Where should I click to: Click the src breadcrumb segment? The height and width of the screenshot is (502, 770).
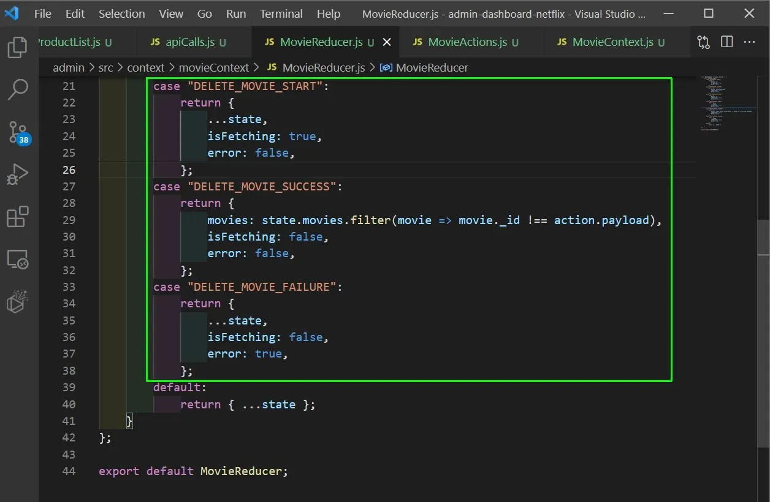click(x=106, y=67)
